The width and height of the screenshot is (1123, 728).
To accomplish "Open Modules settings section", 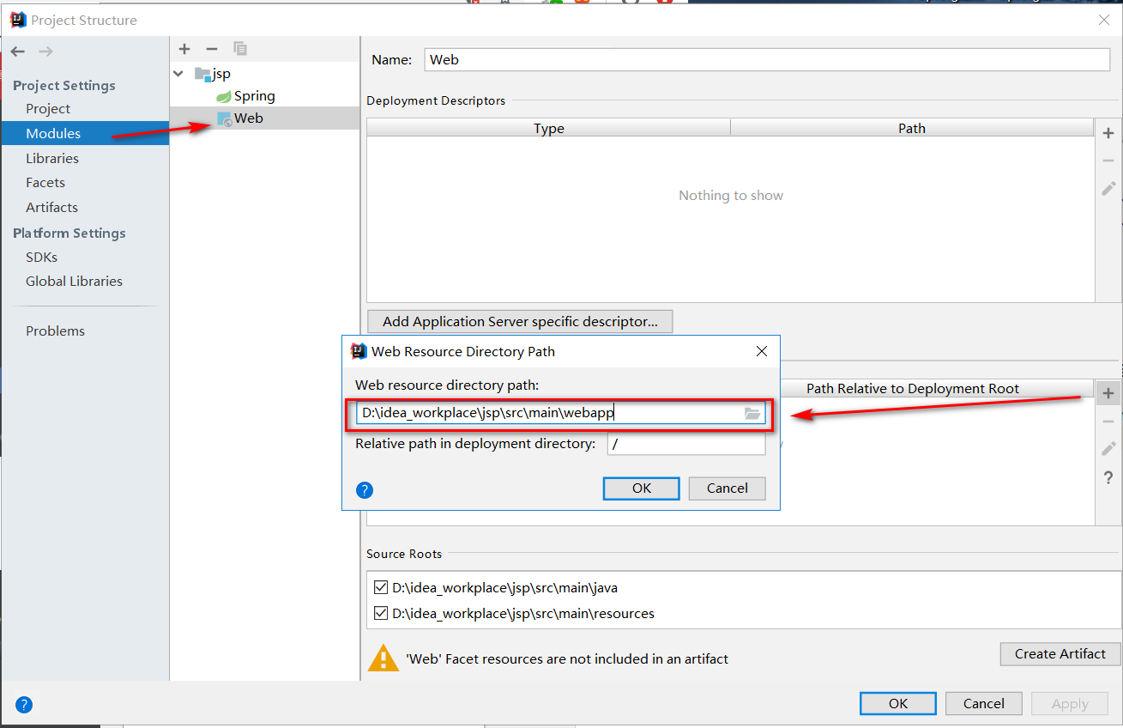I will click(53, 133).
